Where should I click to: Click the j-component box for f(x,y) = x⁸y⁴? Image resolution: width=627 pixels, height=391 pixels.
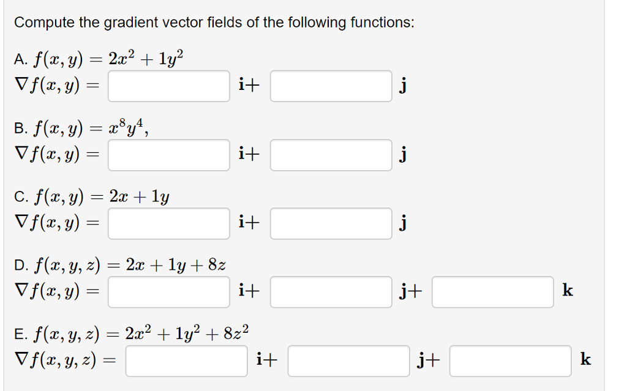click(x=330, y=155)
